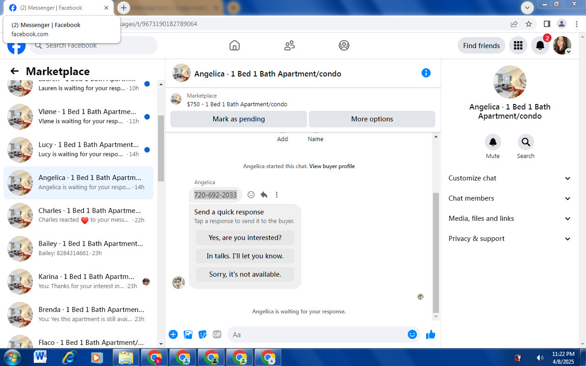
Task: Send 'In talks. I'll let you know.' response
Action: point(245,256)
